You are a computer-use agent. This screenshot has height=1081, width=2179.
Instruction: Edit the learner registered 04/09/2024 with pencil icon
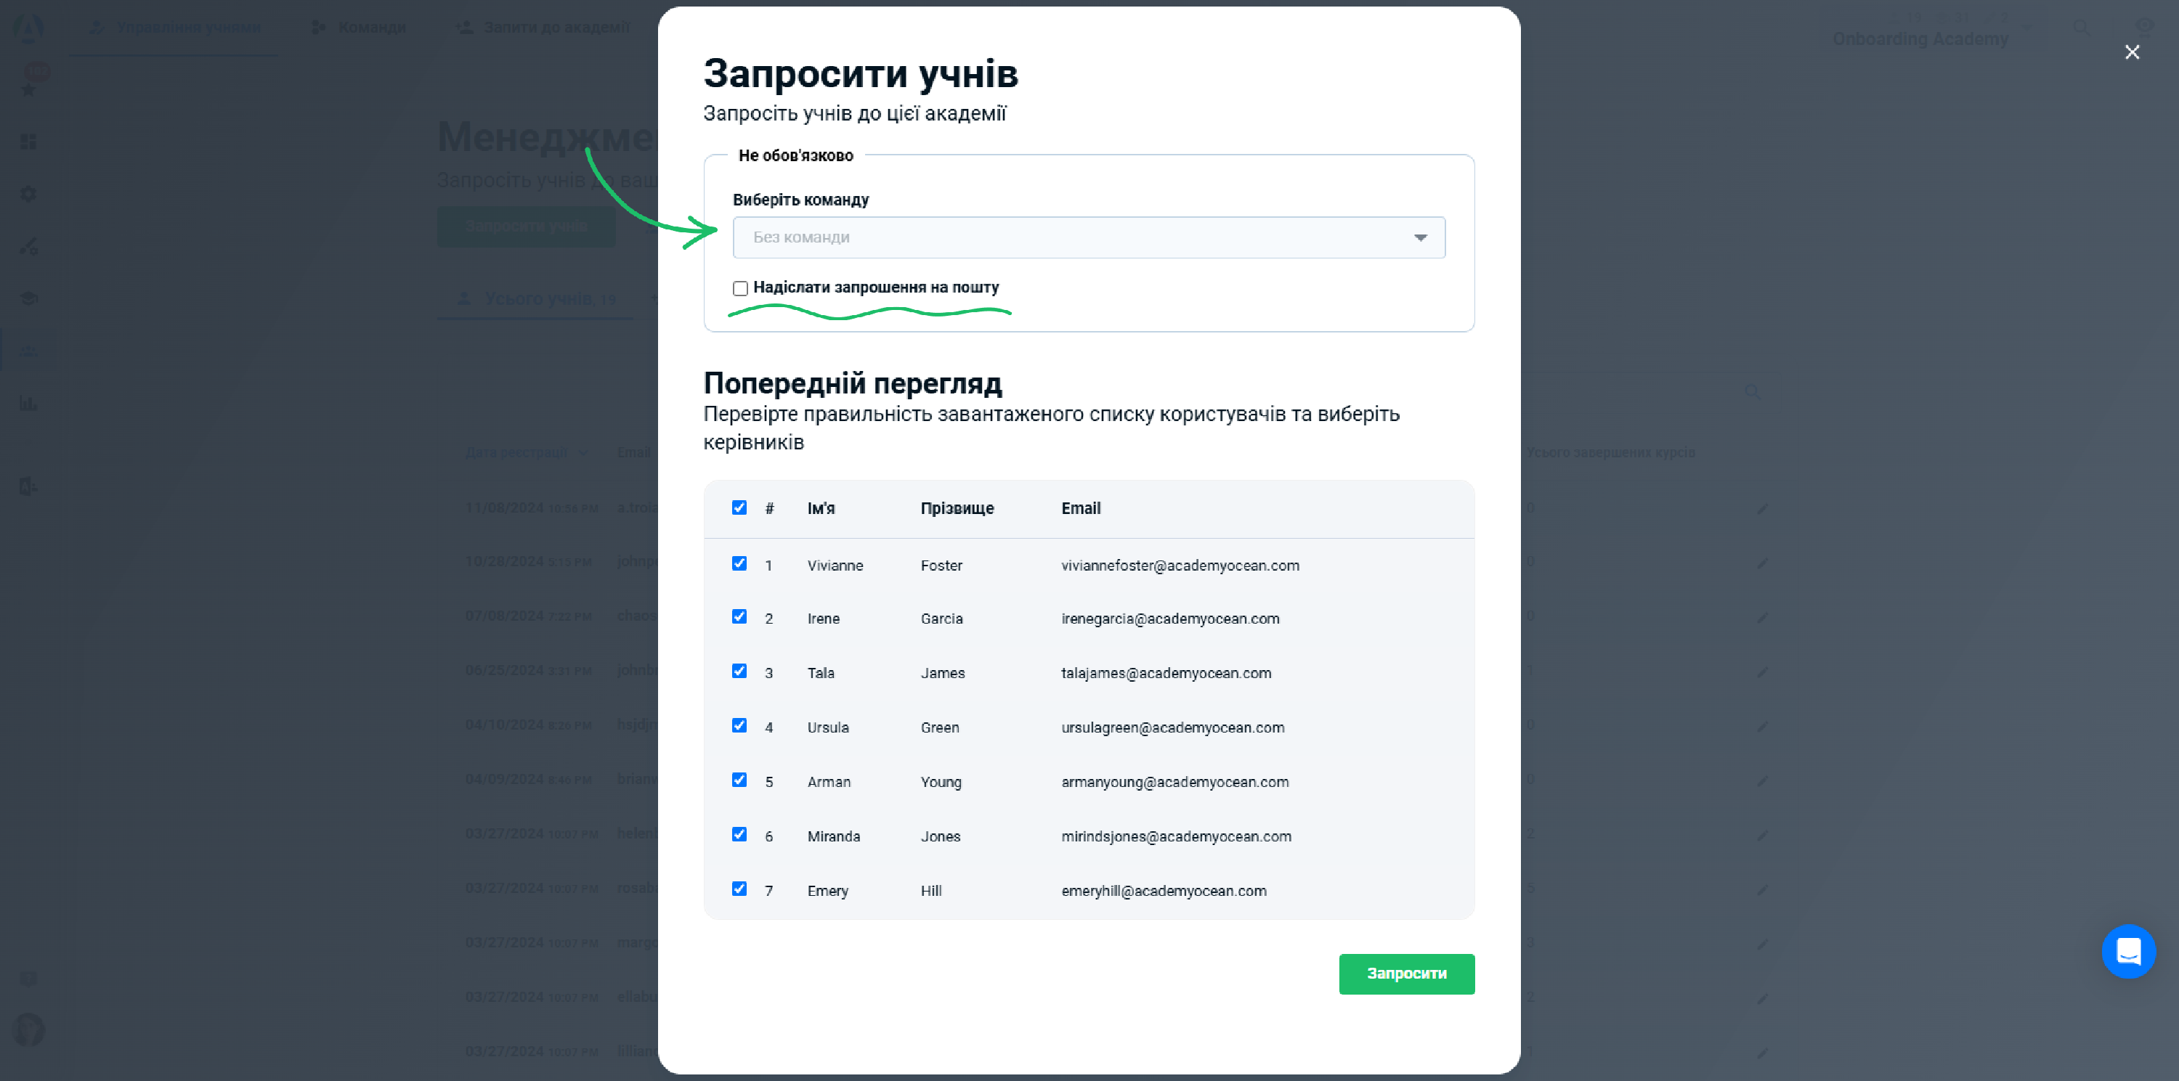(1763, 780)
